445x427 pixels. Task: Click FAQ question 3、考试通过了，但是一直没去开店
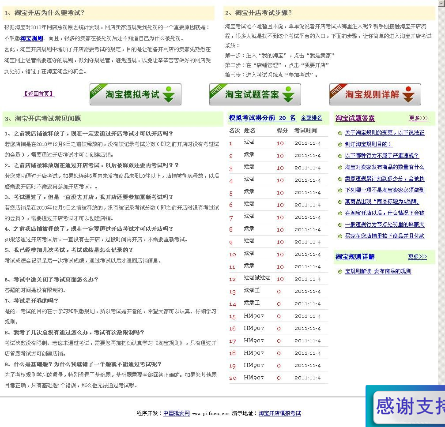[x=89, y=197]
